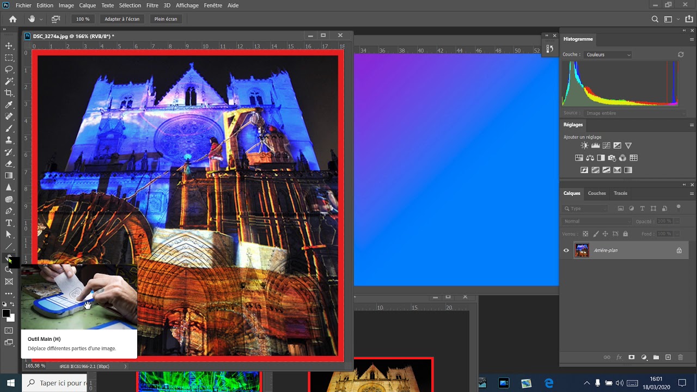The width and height of the screenshot is (697, 392).
Task: Add a Hue/Saturation adjustment
Action: coord(579,158)
